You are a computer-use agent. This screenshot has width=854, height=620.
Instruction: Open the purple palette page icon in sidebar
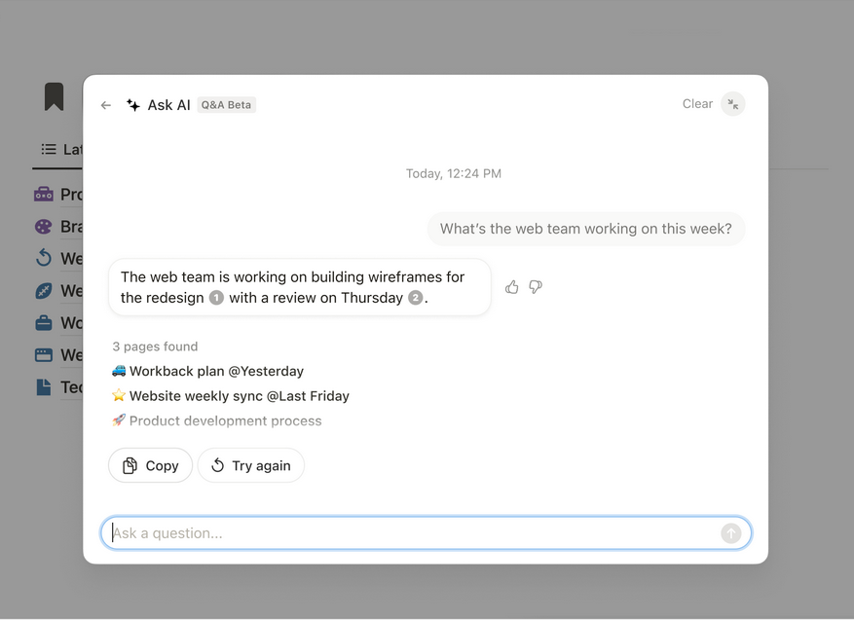(x=44, y=226)
